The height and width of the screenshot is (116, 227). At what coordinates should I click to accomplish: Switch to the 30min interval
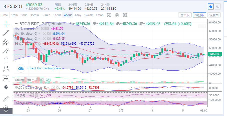pos(46,15)
